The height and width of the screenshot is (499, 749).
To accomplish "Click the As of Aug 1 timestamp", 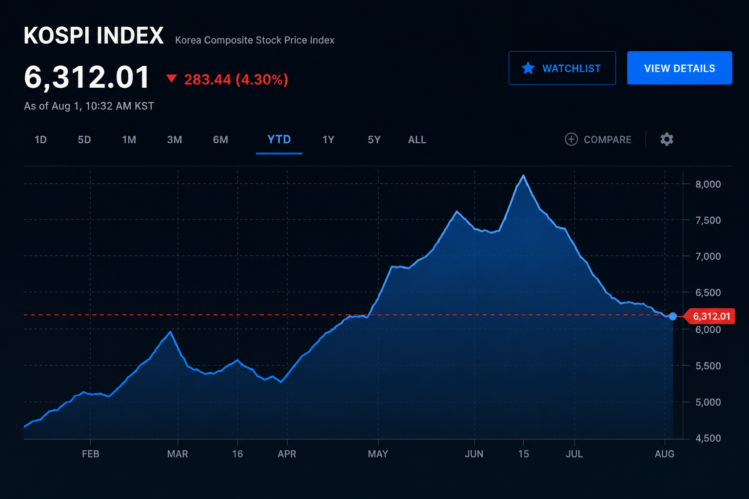I will (x=89, y=106).
